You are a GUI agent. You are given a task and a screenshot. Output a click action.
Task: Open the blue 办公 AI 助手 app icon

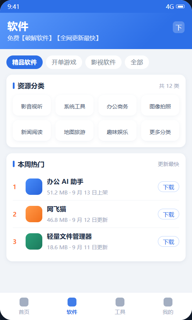pyautogui.click(x=34, y=187)
